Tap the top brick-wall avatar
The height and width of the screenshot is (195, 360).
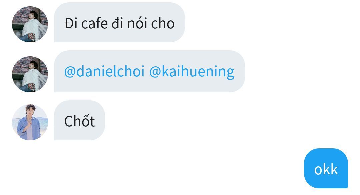click(x=30, y=24)
